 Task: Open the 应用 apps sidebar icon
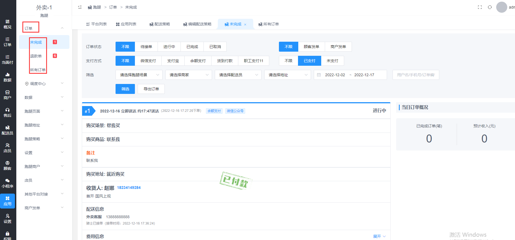7,201
